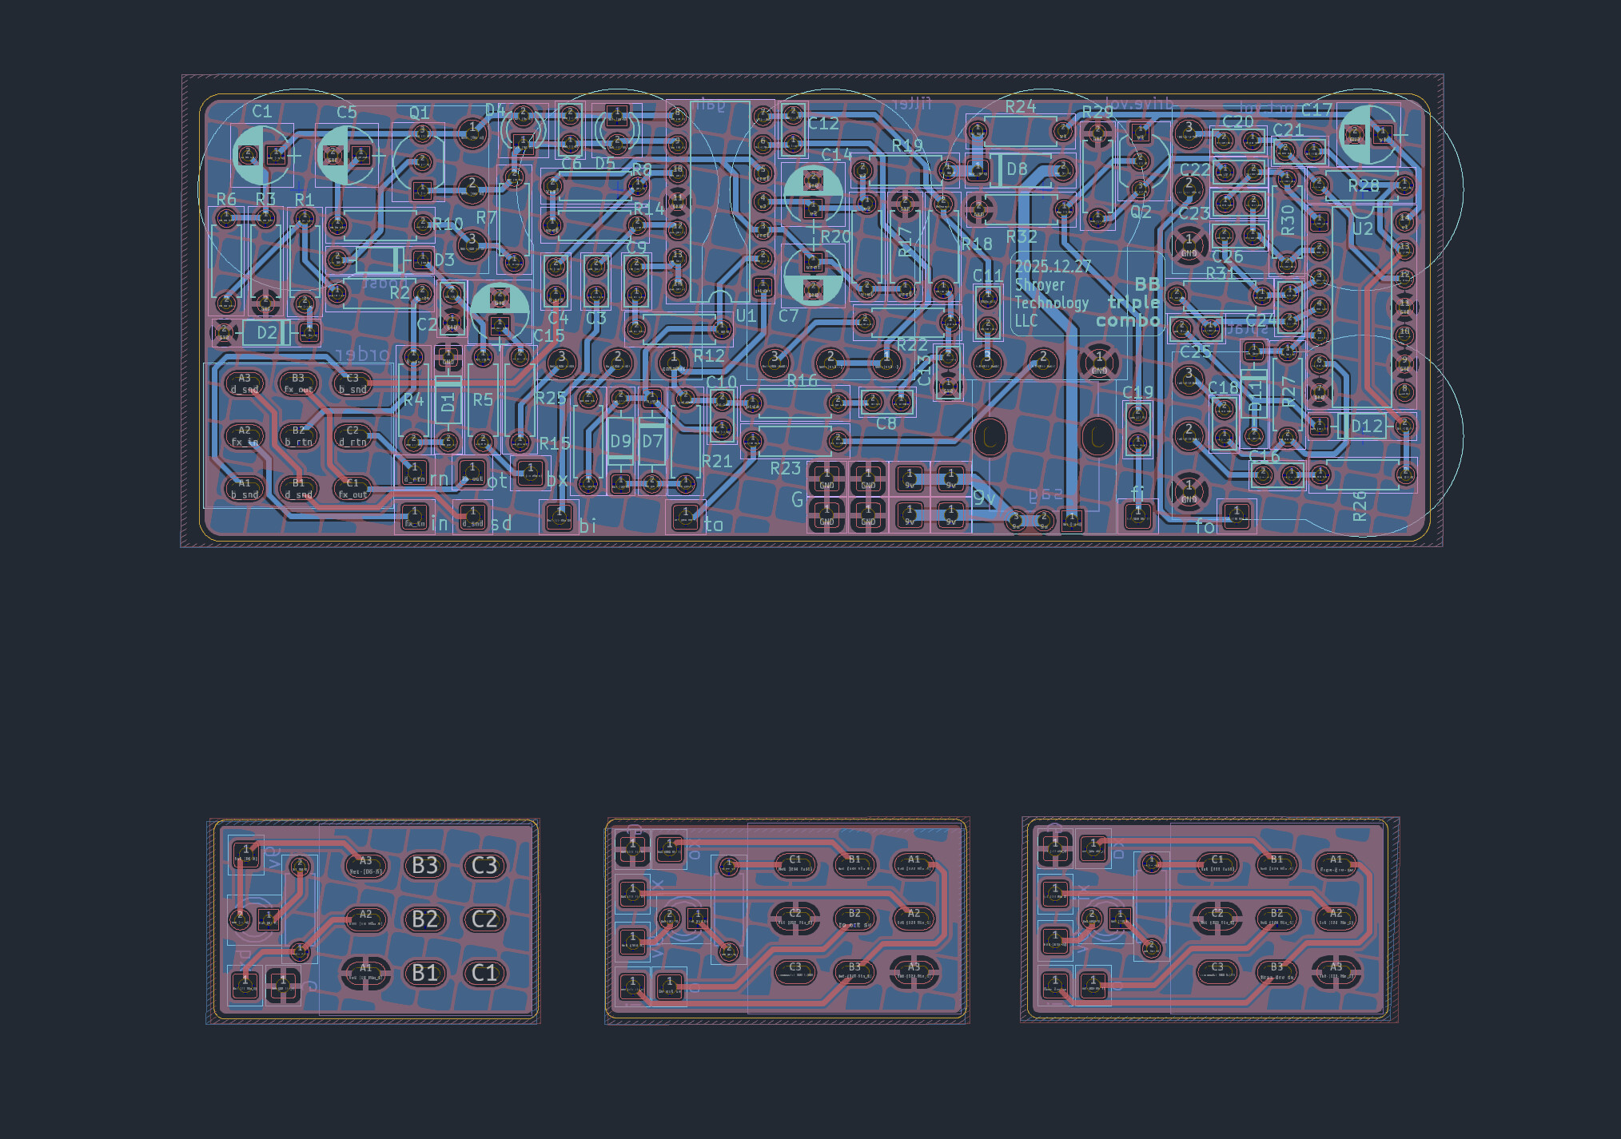Select the C19 capacitor label

[1137, 392]
